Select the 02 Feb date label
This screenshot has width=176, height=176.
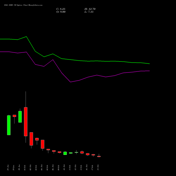click(30, 168)
